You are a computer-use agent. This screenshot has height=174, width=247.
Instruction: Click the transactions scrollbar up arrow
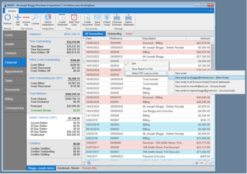(212, 43)
